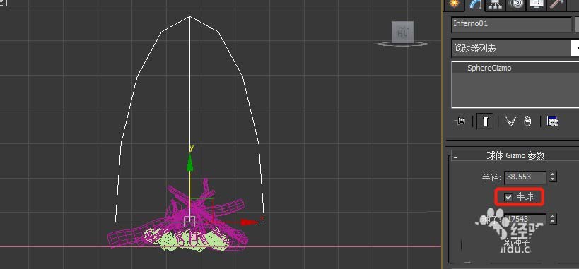This screenshot has height=269, width=579.
Task: Open Configure Modifier Sets icon
Action: 553,121
